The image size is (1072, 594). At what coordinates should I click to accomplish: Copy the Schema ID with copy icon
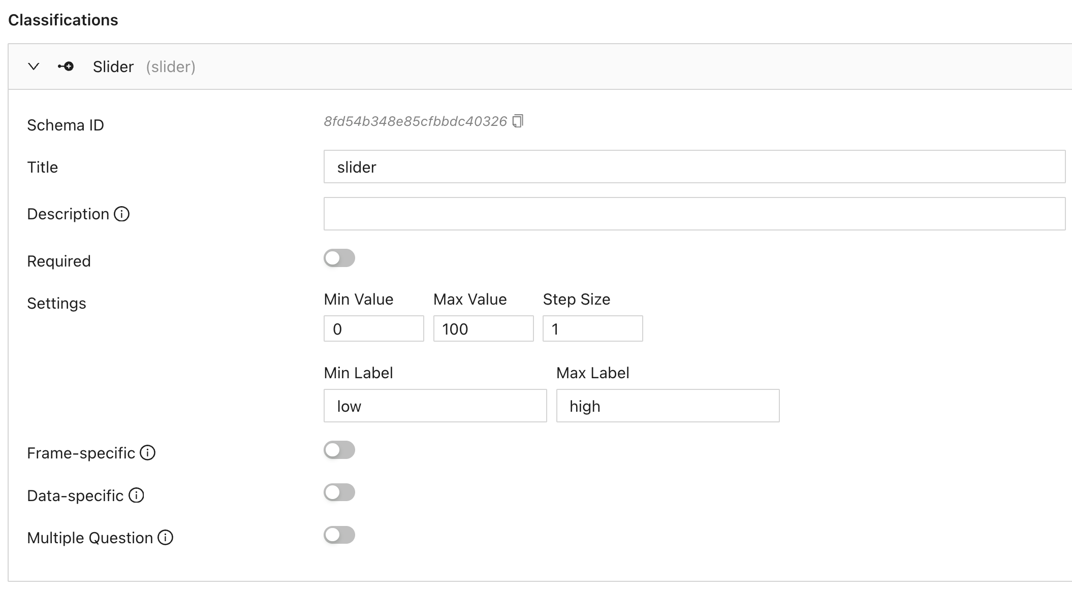pyautogui.click(x=518, y=121)
